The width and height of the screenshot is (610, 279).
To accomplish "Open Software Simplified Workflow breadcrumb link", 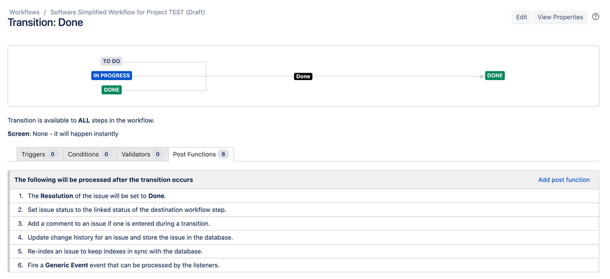I will [128, 12].
